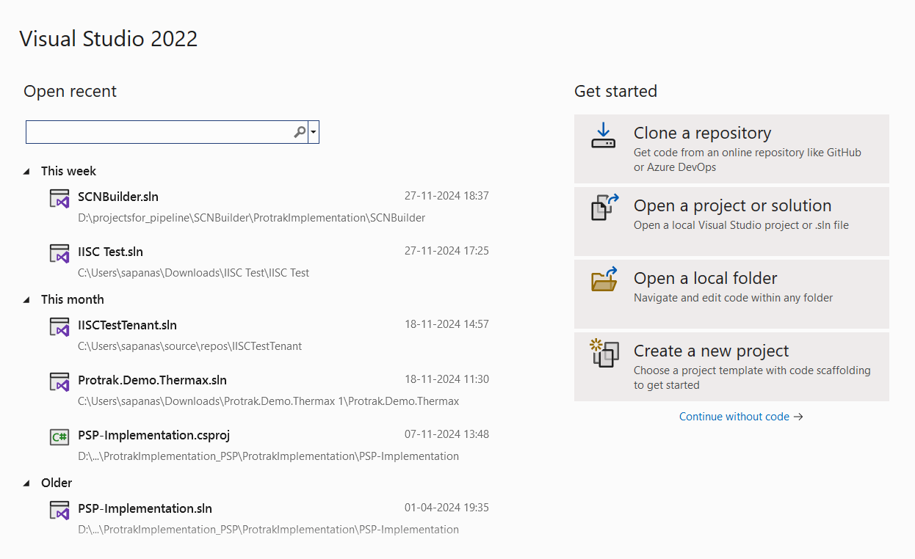The image size is (915, 559).
Task: Select the Clone a repository title
Action: coord(702,133)
